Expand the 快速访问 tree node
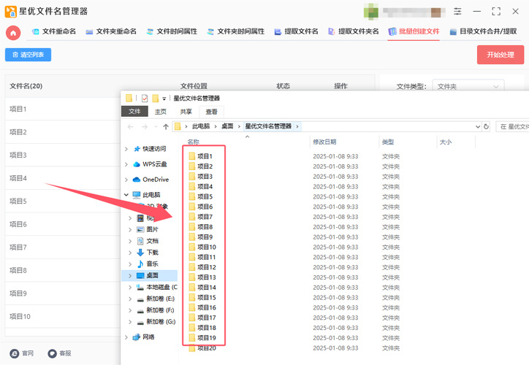 point(127,149)
